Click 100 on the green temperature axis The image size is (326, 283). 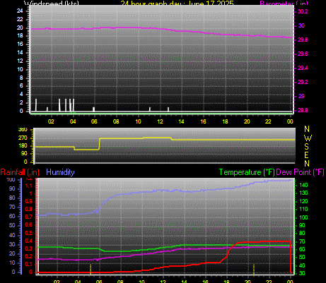pyautogui.click(x=303, y=217)
